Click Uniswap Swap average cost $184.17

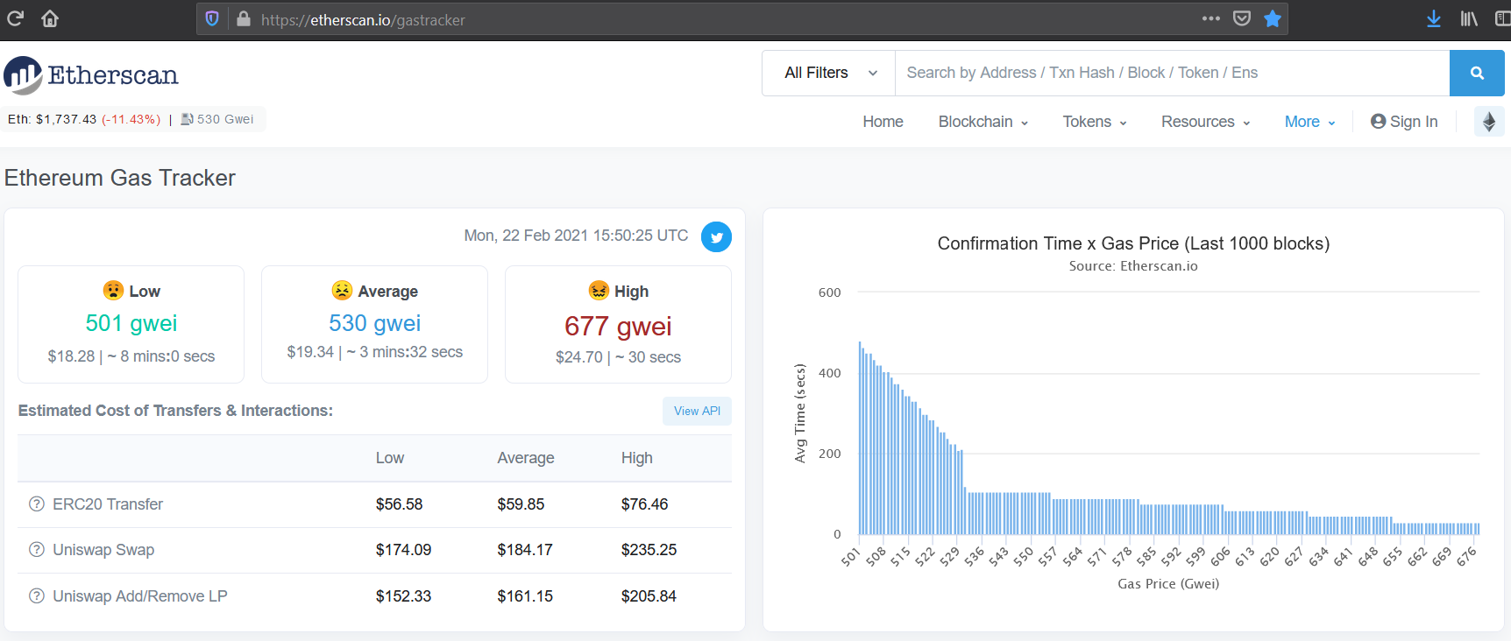click(x=525, y=550)
